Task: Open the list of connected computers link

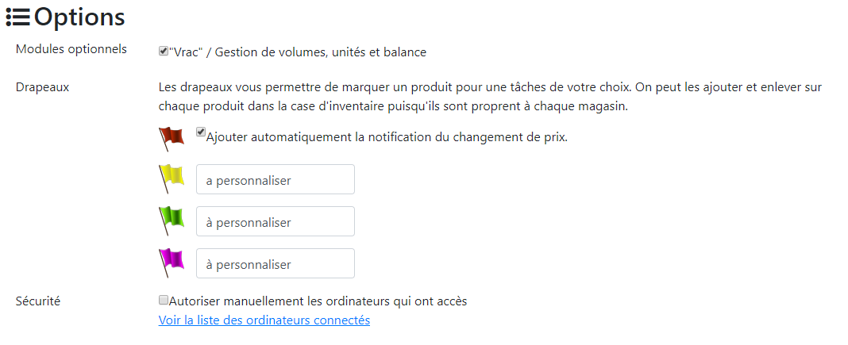Action: [264, 320]
